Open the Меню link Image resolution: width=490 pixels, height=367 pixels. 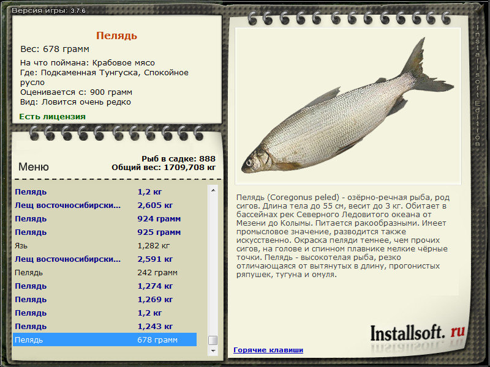pyautogui.click(x=34, y=167)
